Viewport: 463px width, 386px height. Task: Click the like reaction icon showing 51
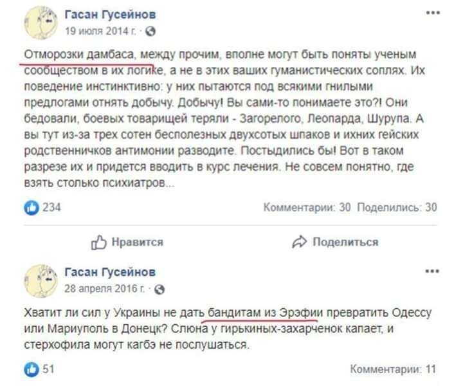[x=32, y=369]
